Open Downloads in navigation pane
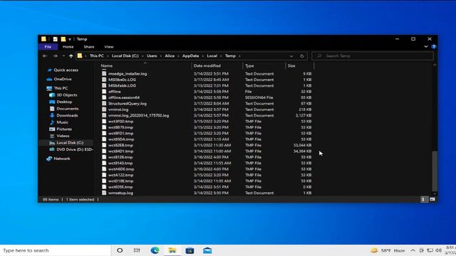 tap(67, 115)
